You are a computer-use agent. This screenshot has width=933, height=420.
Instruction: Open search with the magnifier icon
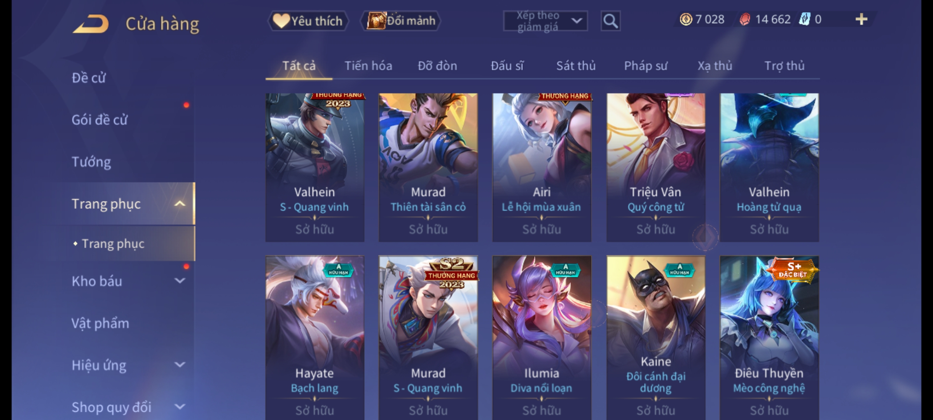point(610,21)
